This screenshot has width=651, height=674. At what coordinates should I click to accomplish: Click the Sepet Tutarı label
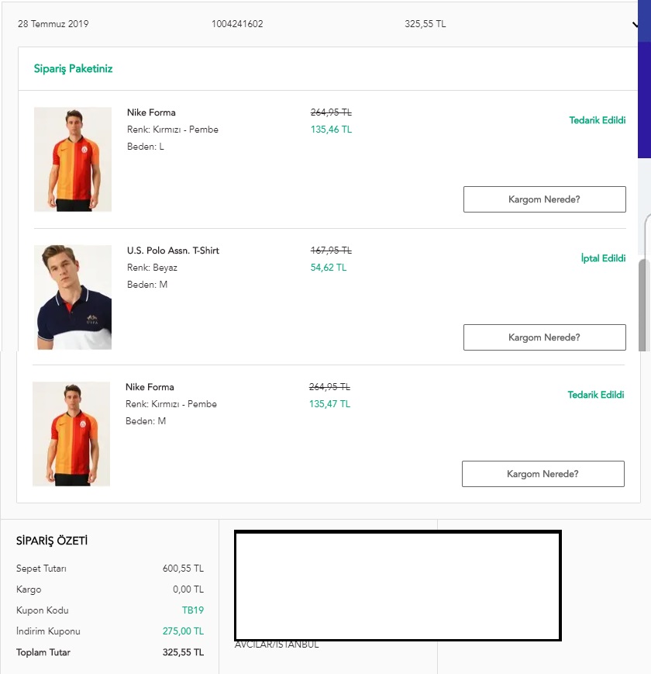click(x=41, y=569)
